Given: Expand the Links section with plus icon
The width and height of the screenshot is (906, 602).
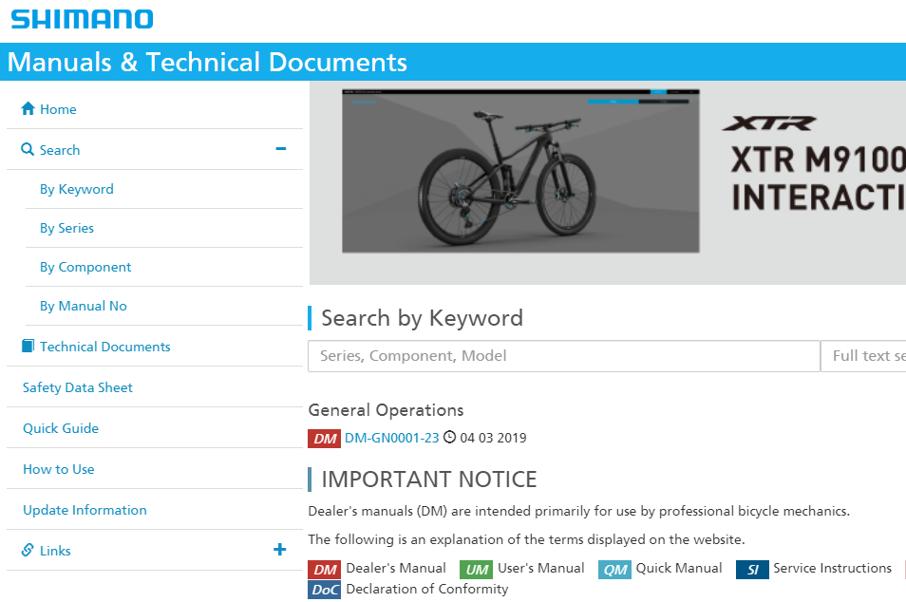Looking at the screenshot, I should pos(279,550).
